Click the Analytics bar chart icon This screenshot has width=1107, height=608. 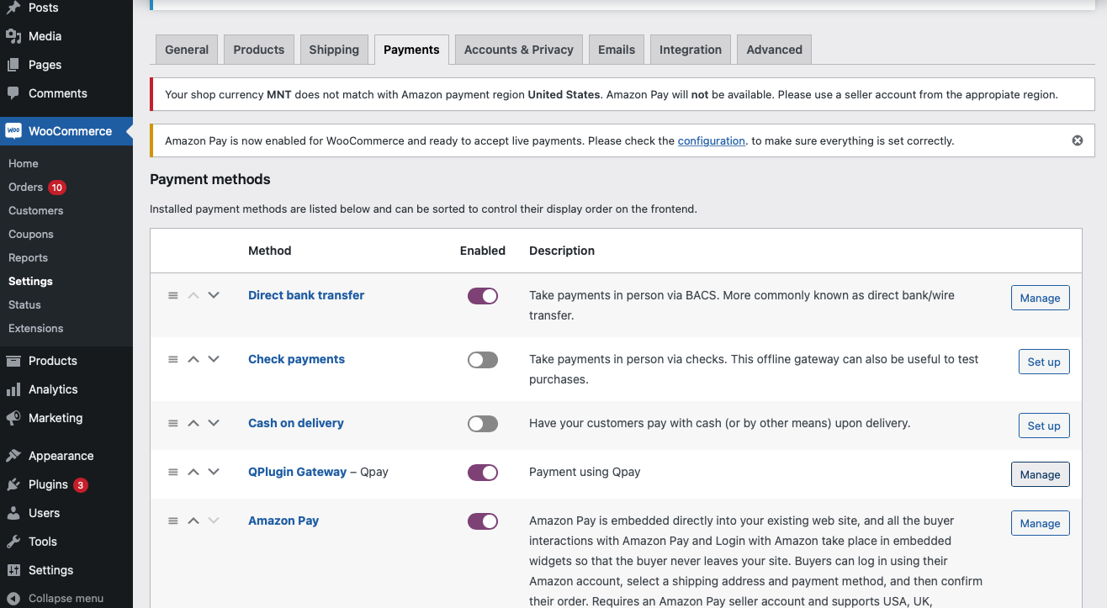13,389
